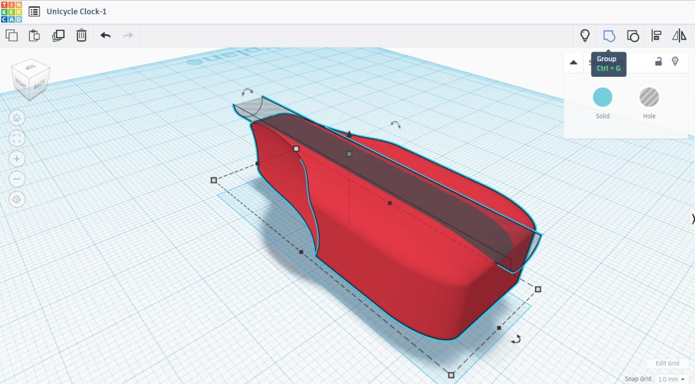Redo the last undone action
Image resolution: width=695 pixels, height=384 pixels.
[128, 35]
